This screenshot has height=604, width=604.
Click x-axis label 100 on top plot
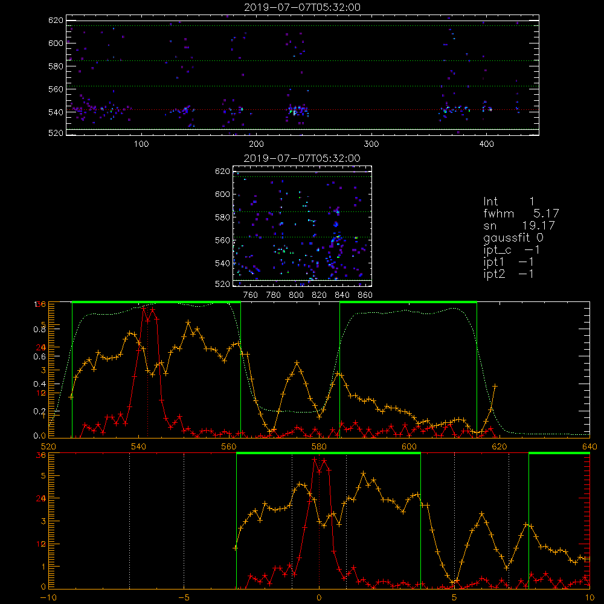141,144
